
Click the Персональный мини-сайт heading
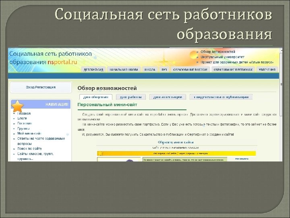click(x=107, y=105)
